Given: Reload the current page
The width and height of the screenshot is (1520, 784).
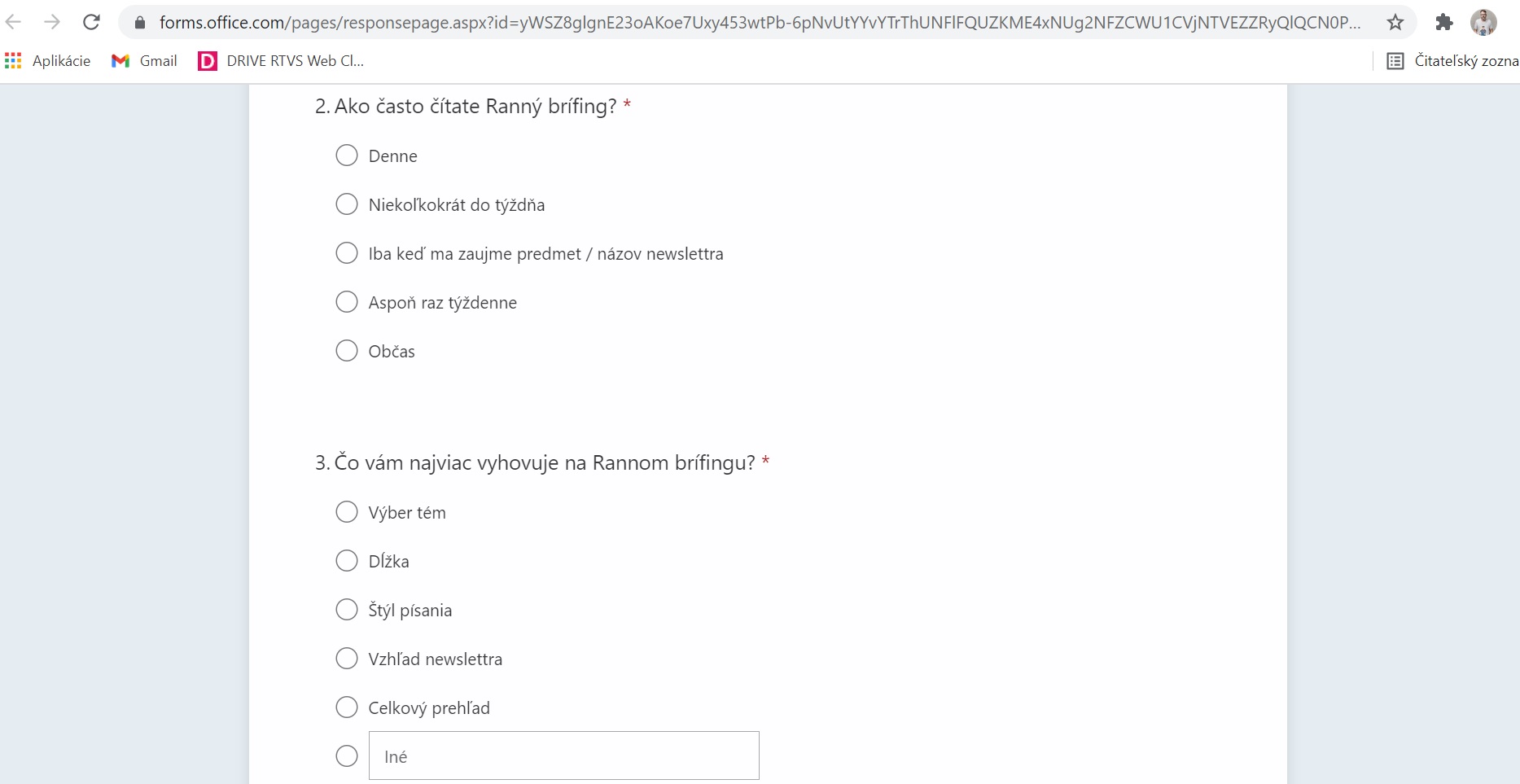Looking at the screenshot, I should (91, 22).
